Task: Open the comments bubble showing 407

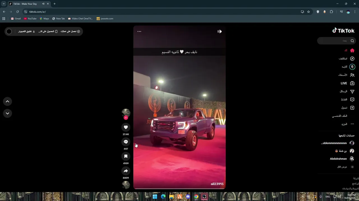Action: 126,142
